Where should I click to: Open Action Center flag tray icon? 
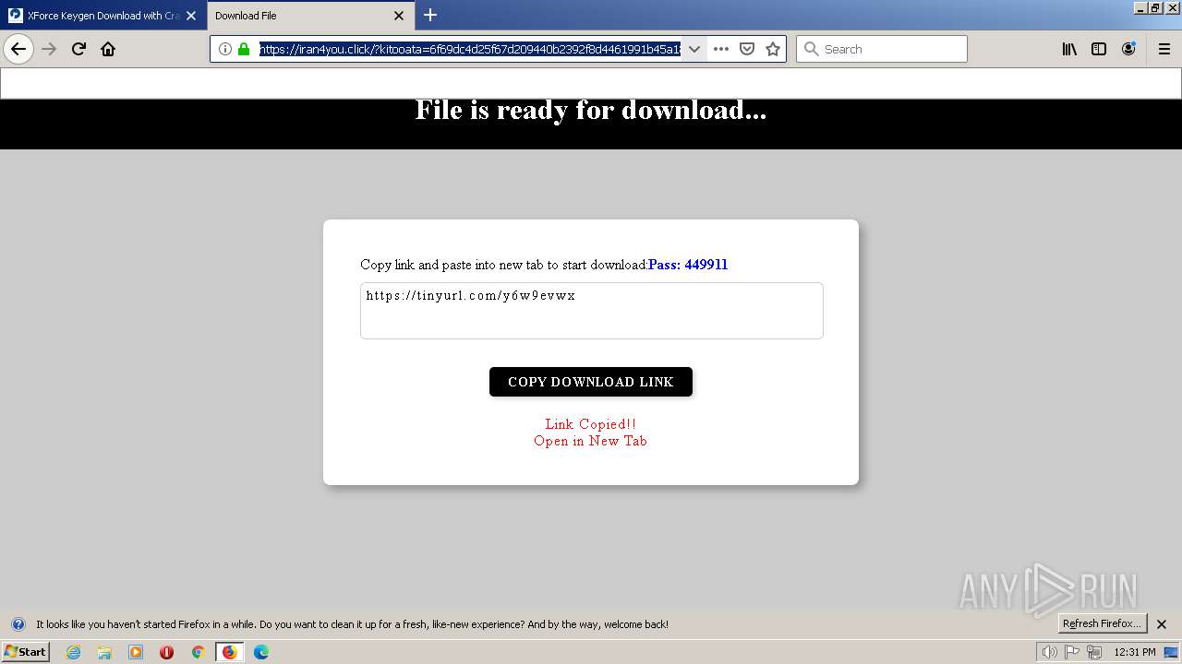1072,652
